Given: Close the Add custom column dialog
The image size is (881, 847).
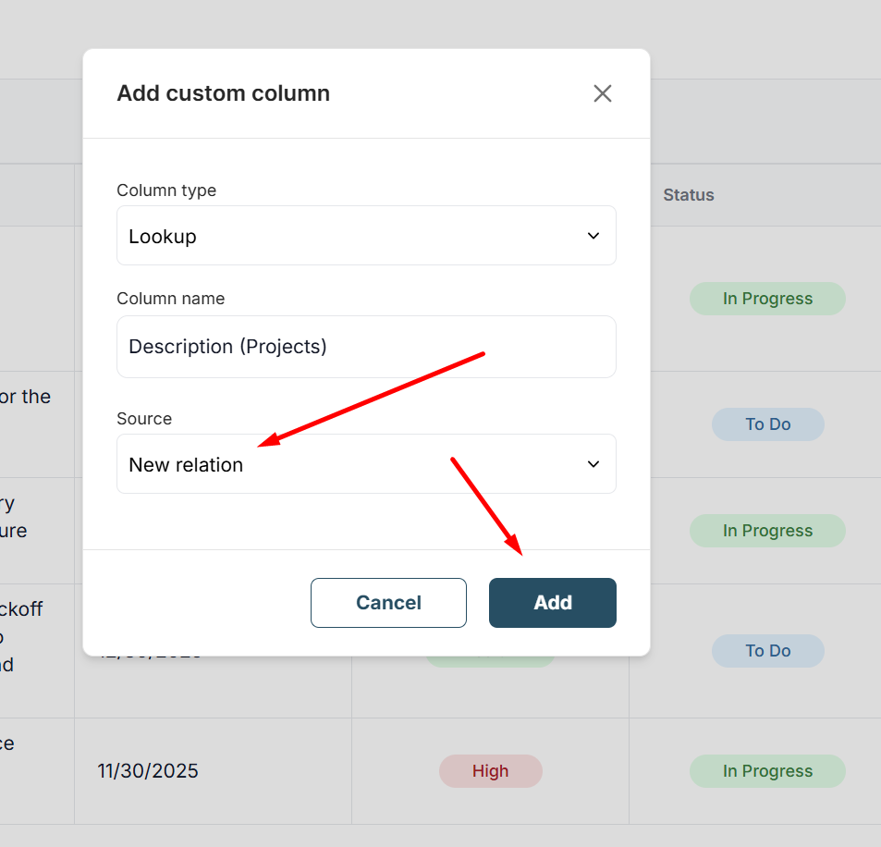Looking at the screenshot, I should (x=603, y=93).
